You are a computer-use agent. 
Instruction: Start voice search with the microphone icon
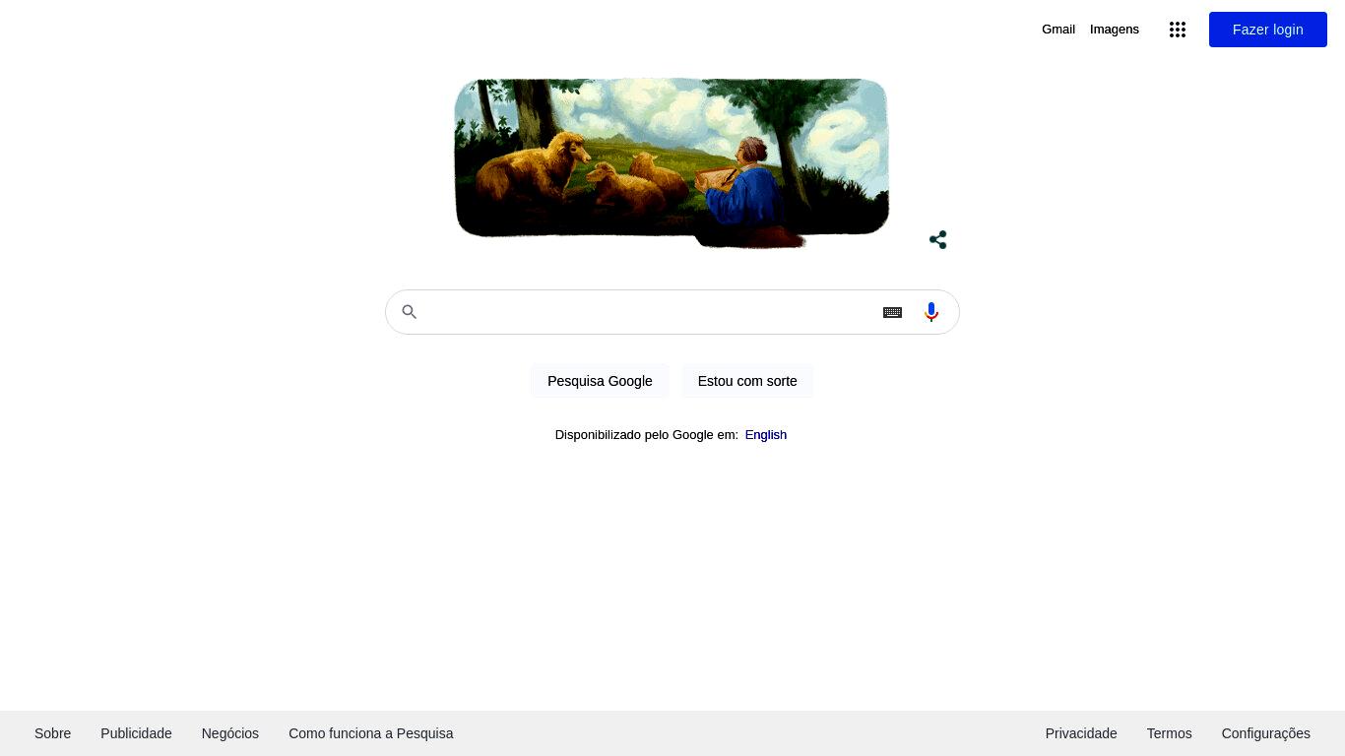pyautogui.click(x=931, y=312)
